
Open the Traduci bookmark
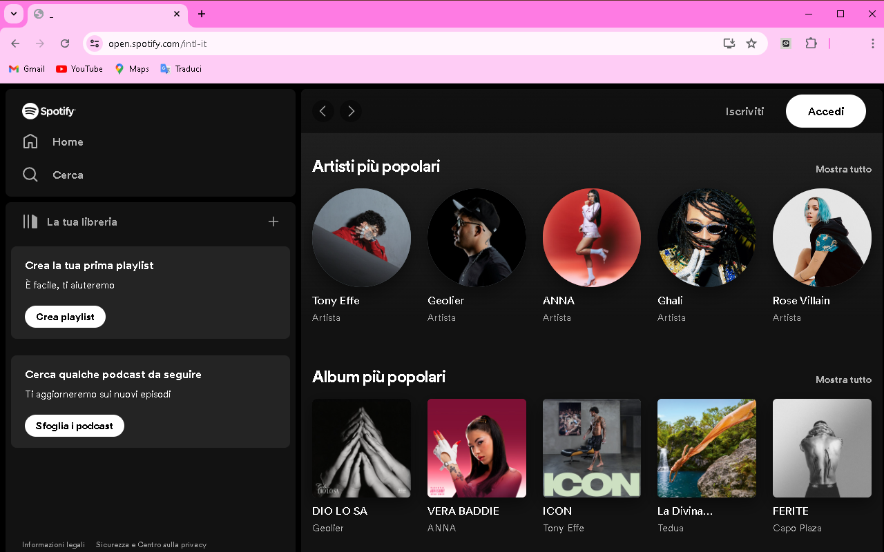181,69
